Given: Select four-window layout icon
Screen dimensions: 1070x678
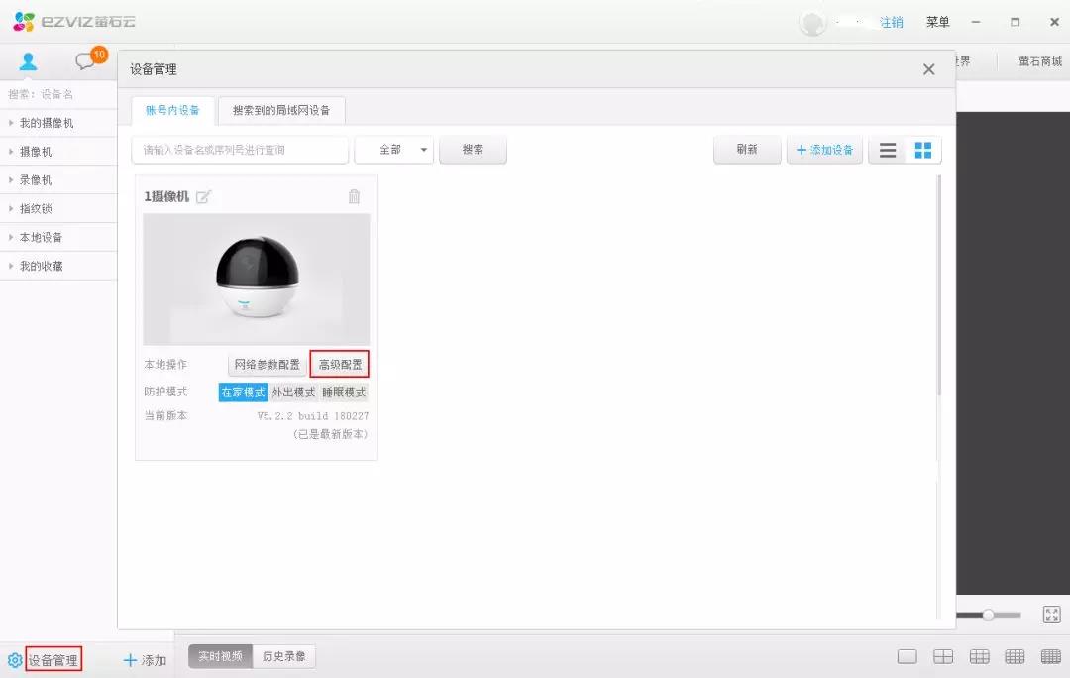Looking at the screenshot, I should (943, 656).
